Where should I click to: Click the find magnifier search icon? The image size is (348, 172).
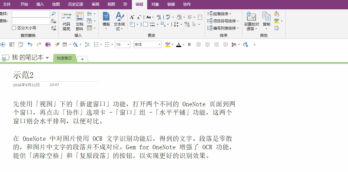click(x=54, y=14)
